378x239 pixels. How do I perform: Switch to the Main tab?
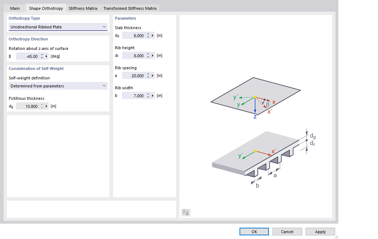tap(15, 8)
